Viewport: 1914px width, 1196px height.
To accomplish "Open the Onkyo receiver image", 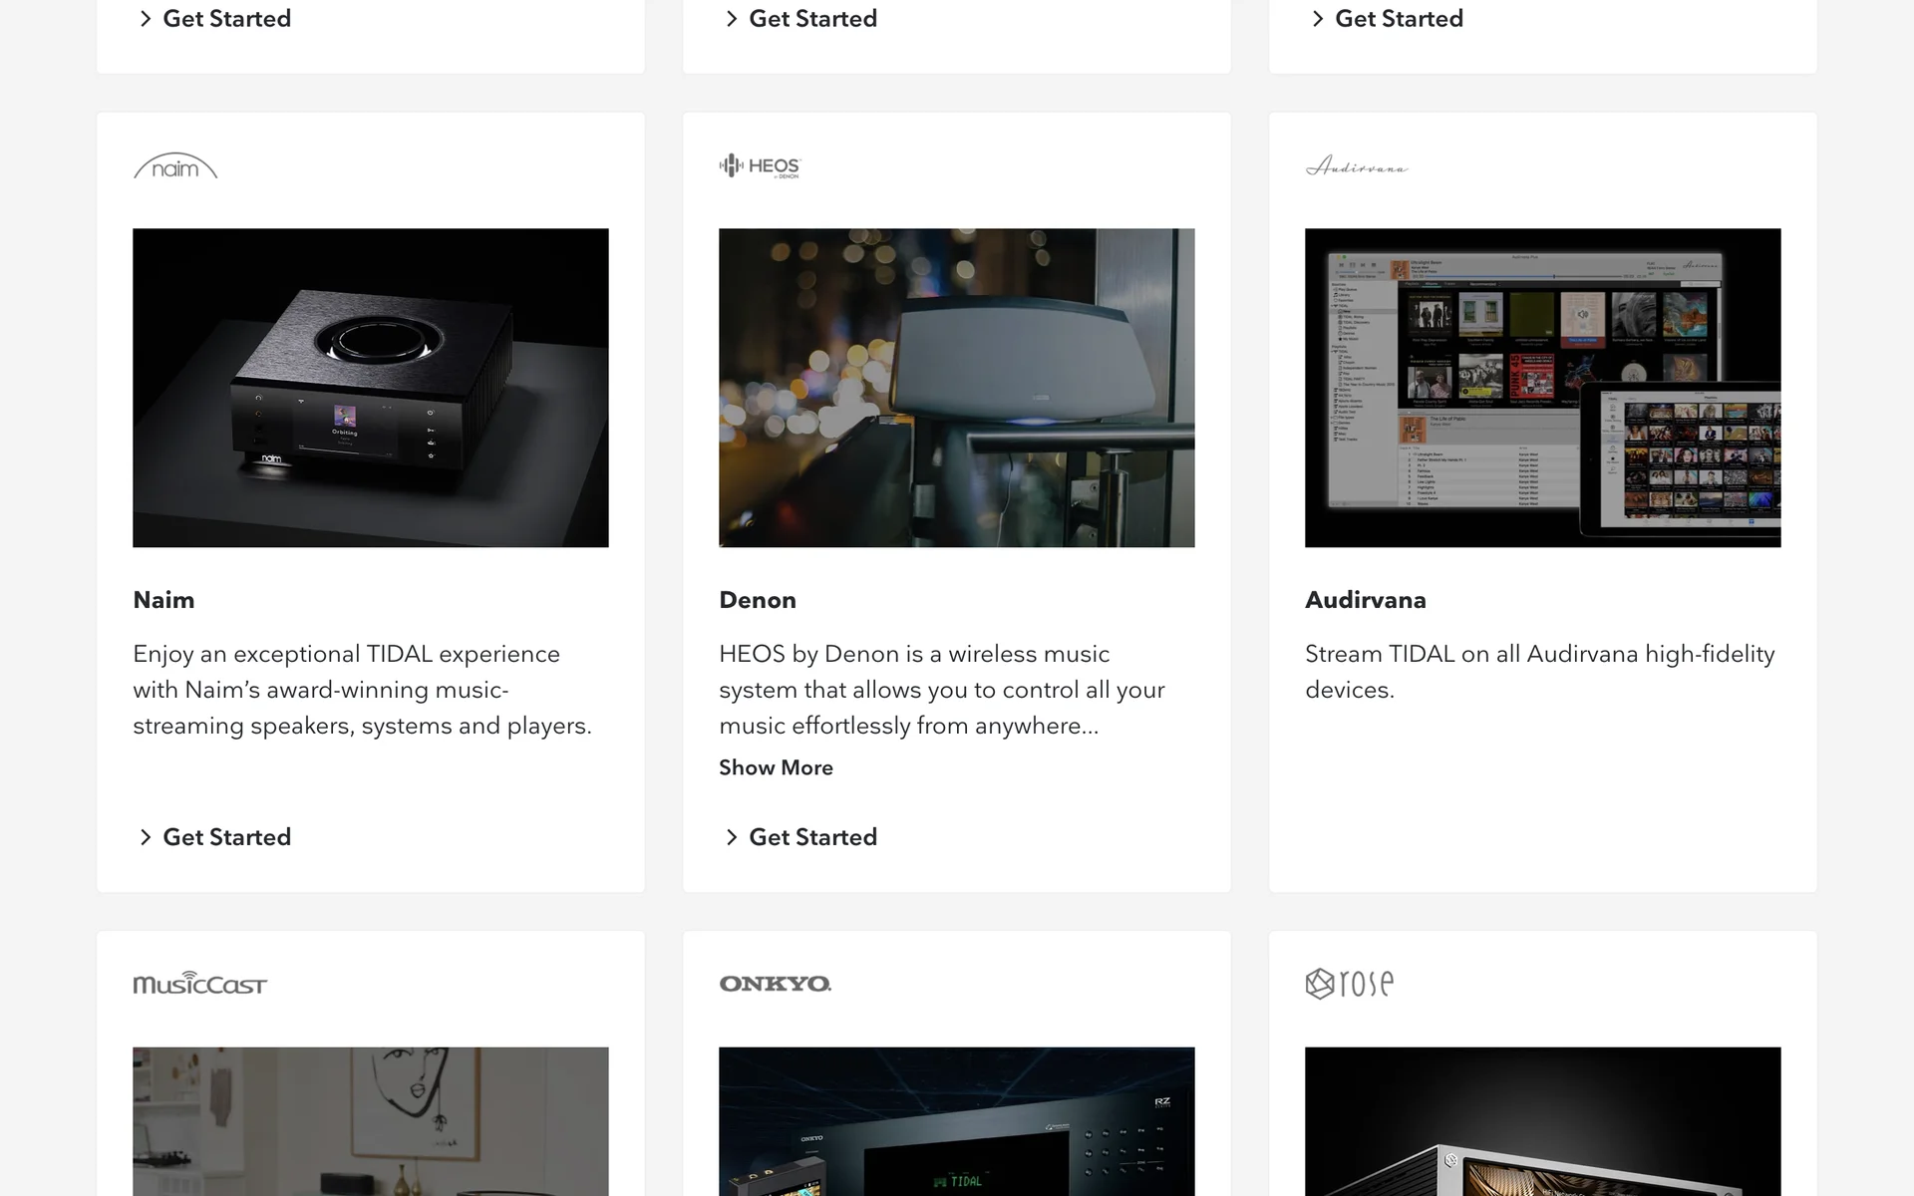I will point(956,1121).
